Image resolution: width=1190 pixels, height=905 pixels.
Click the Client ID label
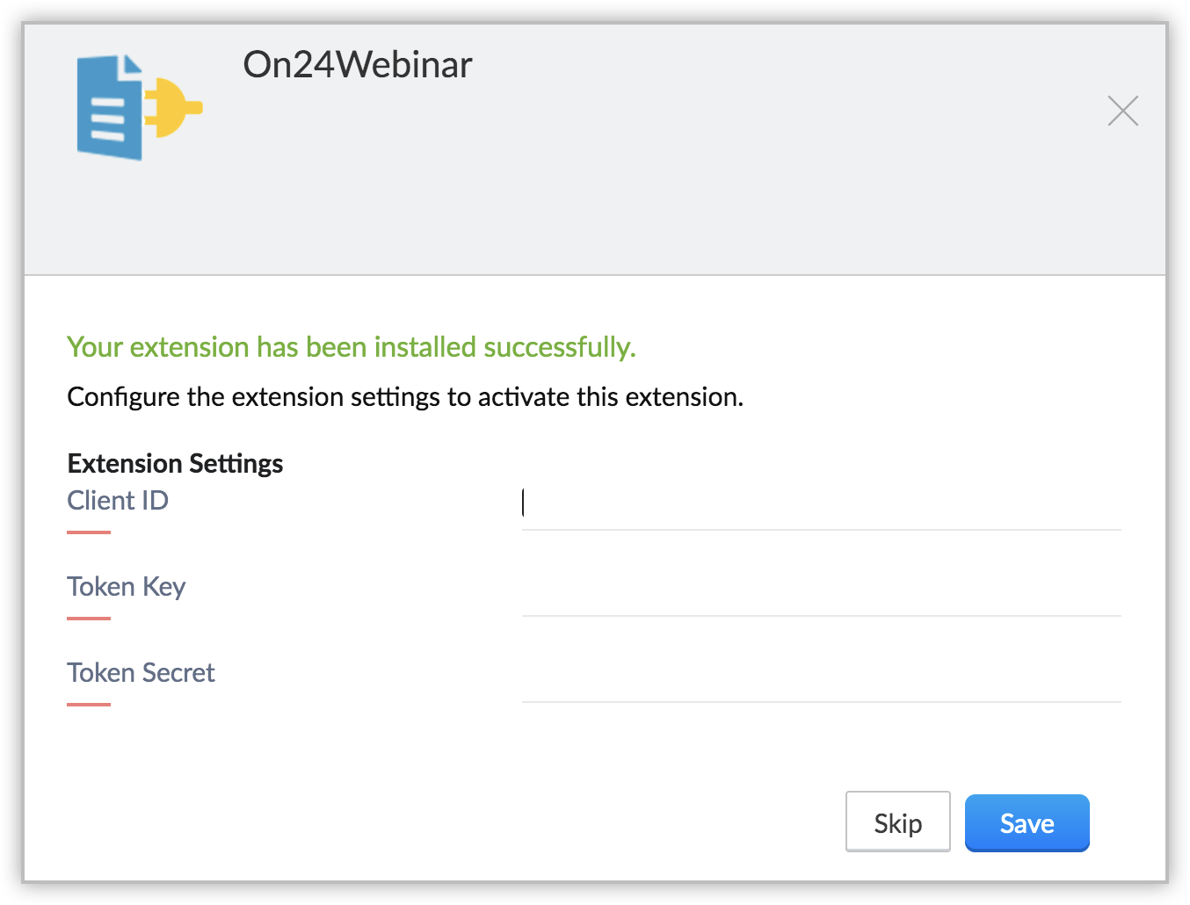[118, 501]
